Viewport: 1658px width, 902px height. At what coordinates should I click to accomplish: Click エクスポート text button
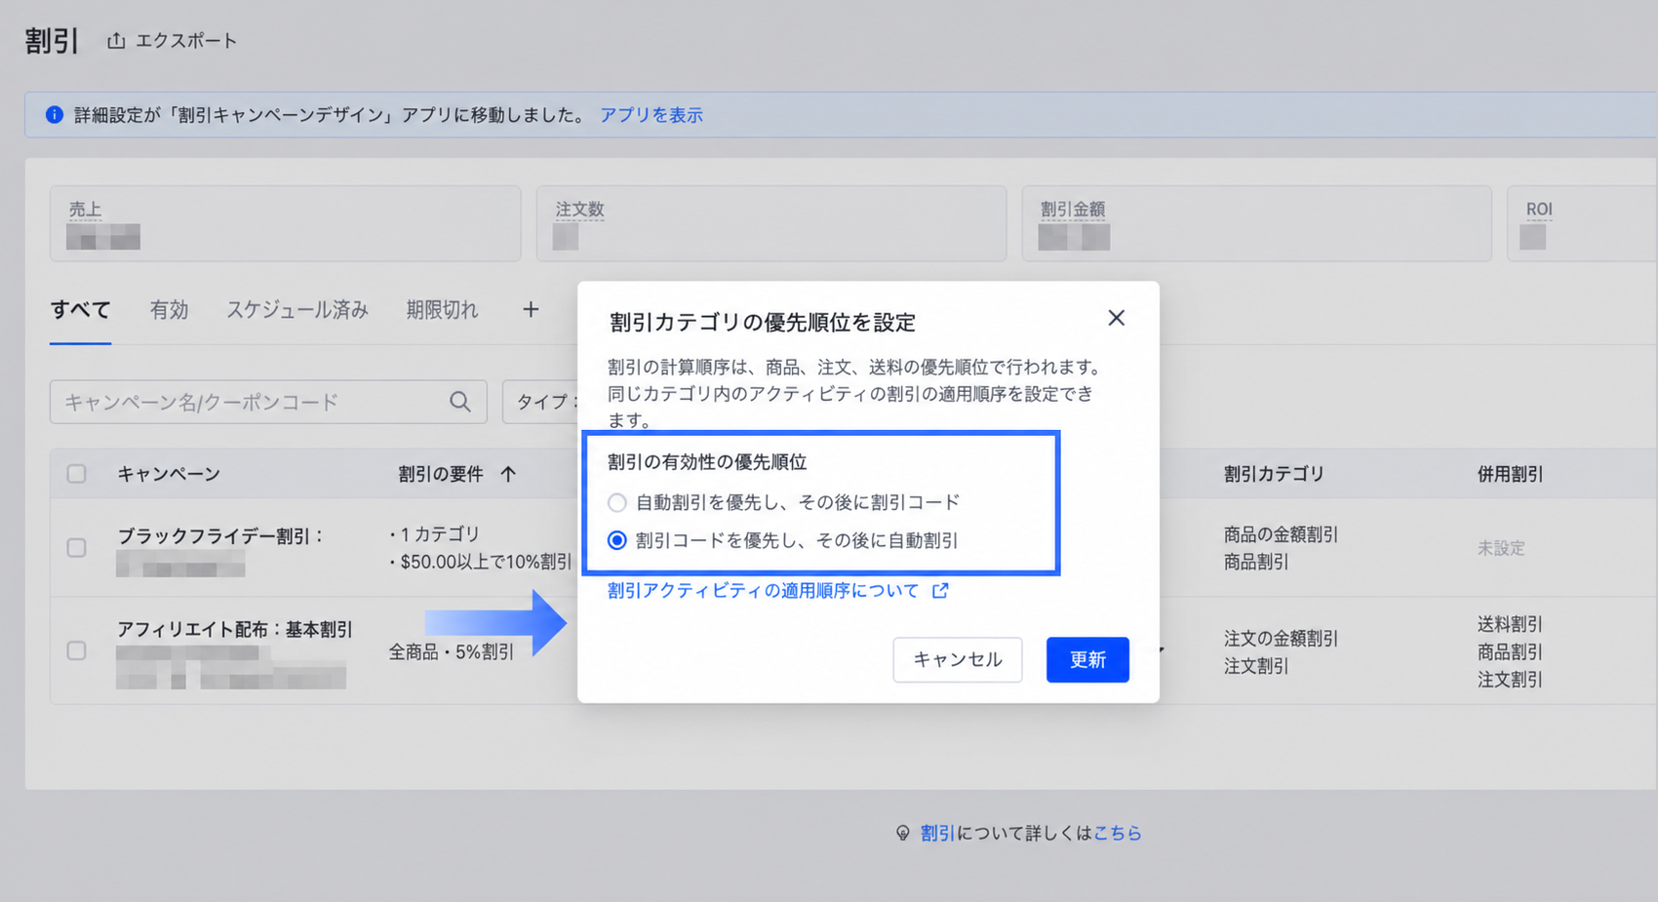click(x=186, y=41)
